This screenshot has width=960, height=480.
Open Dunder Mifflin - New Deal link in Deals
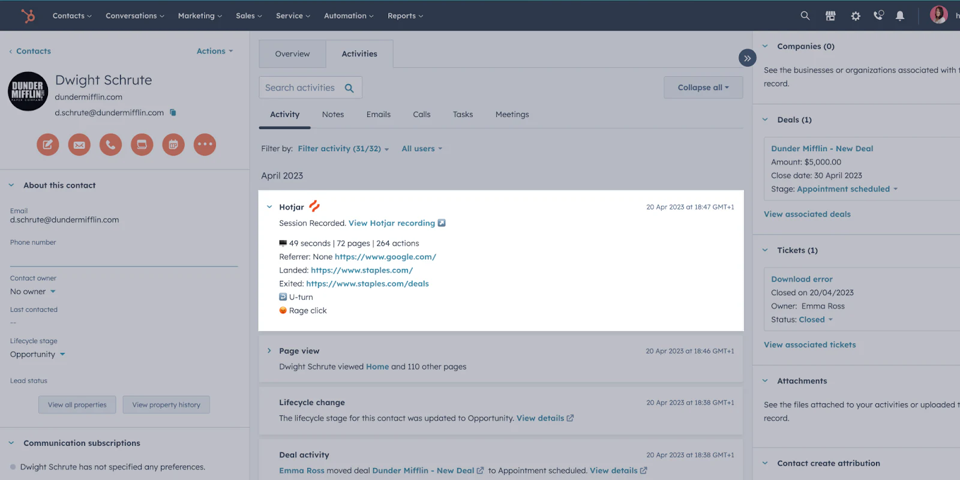[822, 149]
